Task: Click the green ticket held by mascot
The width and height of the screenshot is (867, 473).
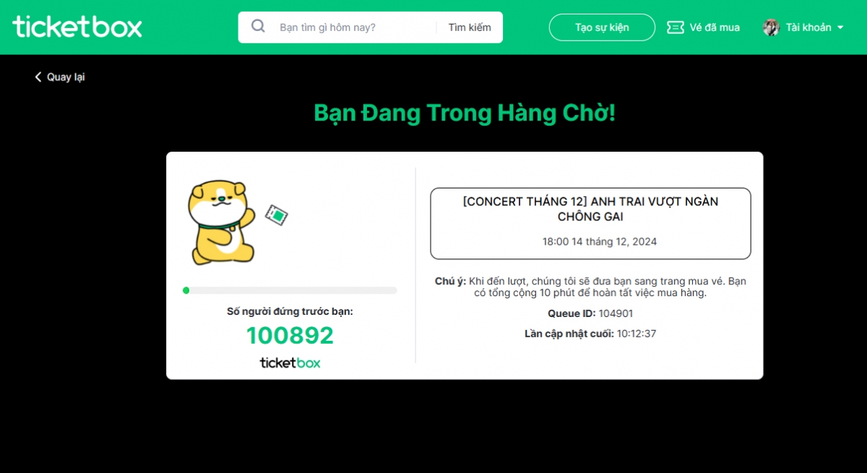Action: [276, 214]
